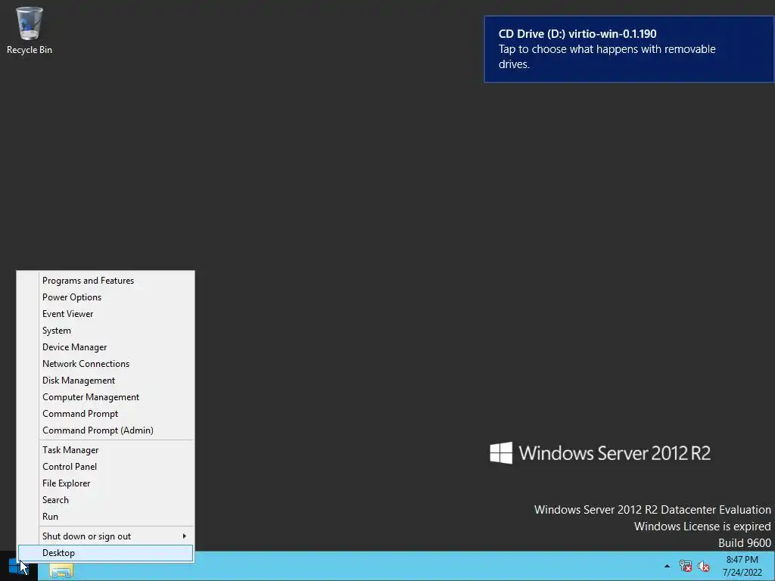
Task: Open the clock showing 8:47 PM
Action: point(742,566)
